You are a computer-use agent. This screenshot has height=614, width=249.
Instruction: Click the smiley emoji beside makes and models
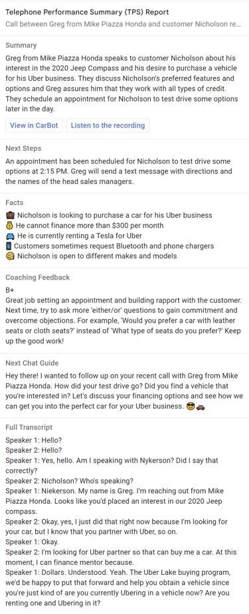point(10,256)
